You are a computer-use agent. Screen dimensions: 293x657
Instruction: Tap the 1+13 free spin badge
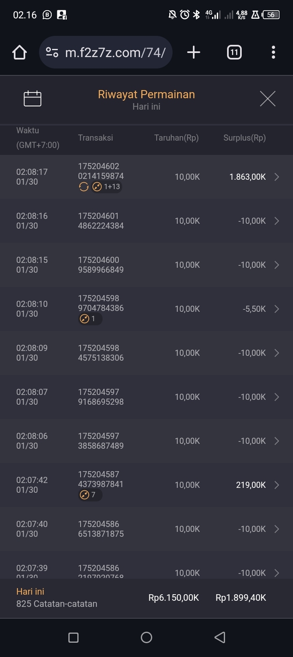click(107, 187)
